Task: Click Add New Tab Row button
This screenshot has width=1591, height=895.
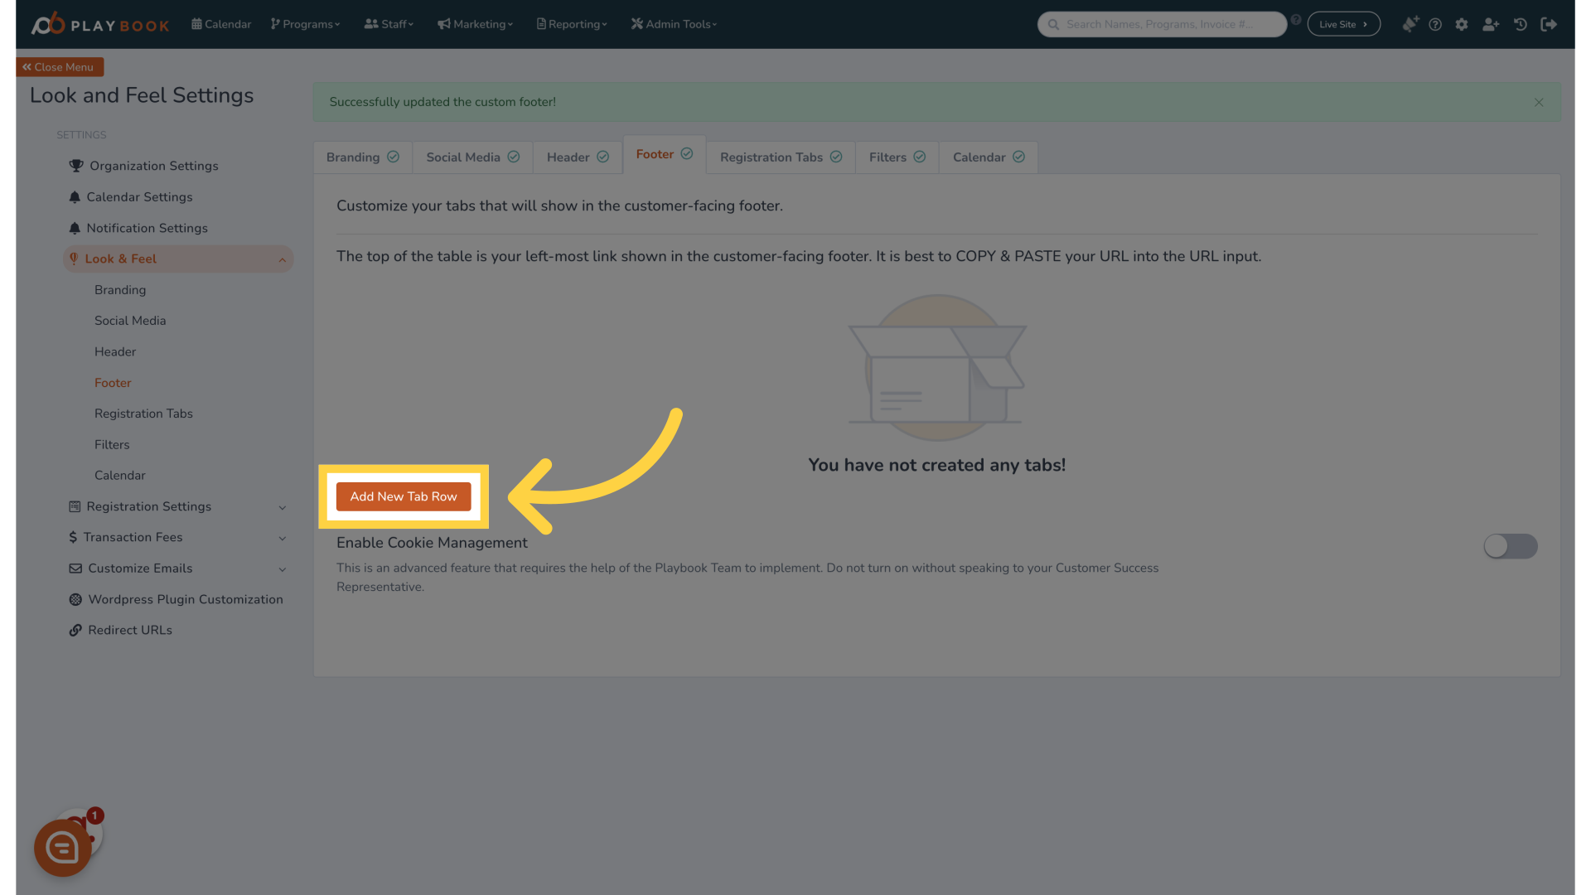Action: pos(404,496)
